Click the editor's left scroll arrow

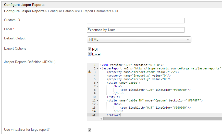(x=101, y=118)
